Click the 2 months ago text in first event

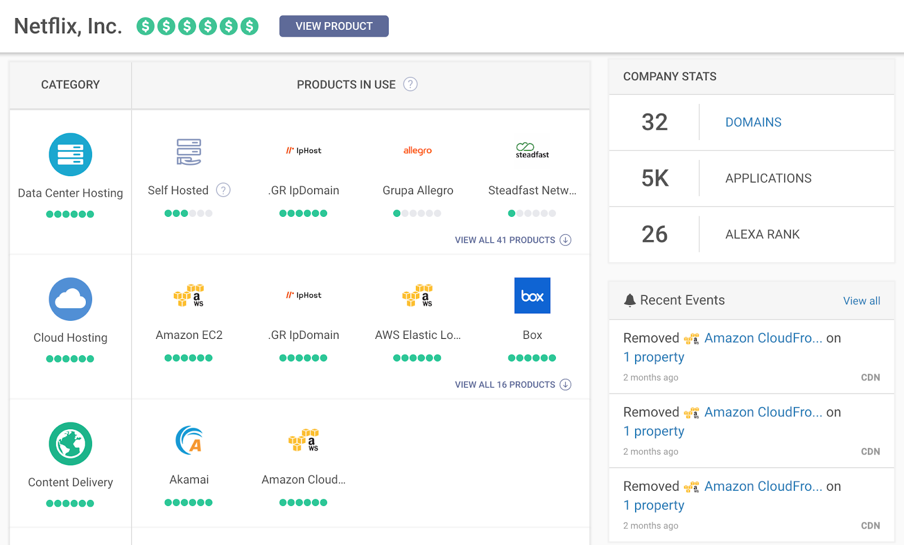tap(651, 377)
